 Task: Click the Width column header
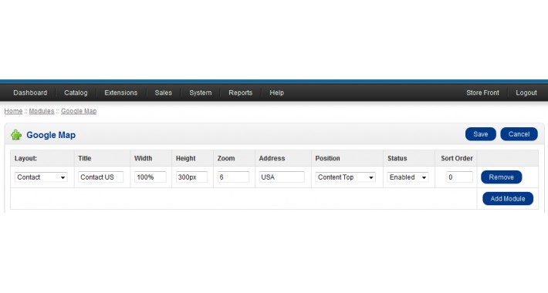(143, 158)
